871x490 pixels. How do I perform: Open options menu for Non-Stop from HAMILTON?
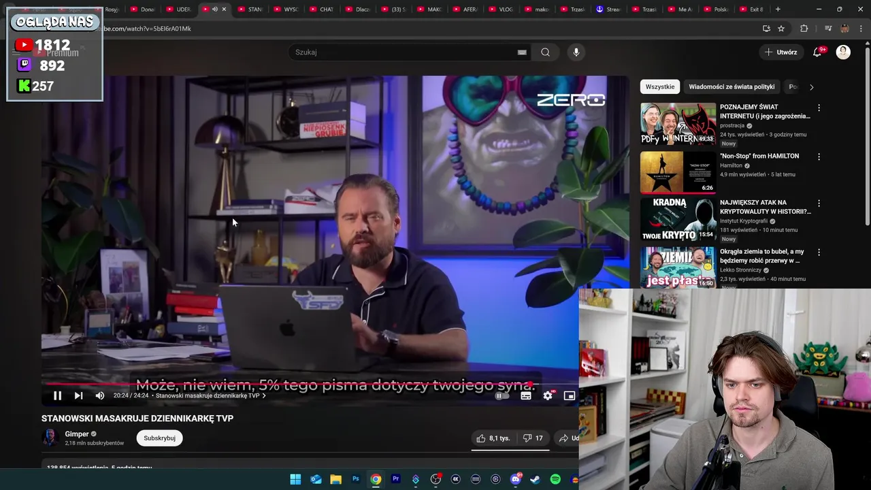click(819, 157)
